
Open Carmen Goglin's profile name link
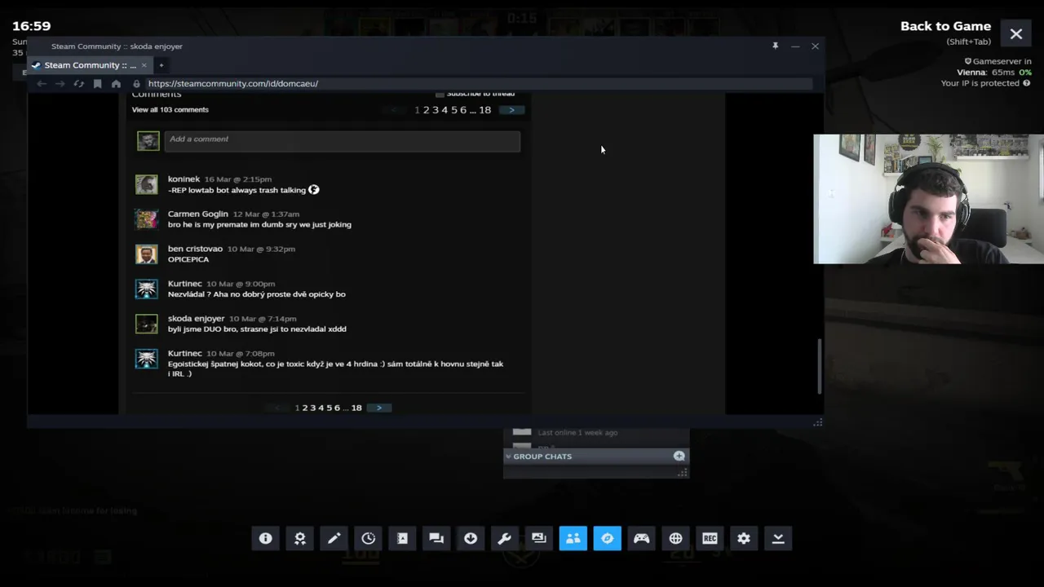pos(197,214)
